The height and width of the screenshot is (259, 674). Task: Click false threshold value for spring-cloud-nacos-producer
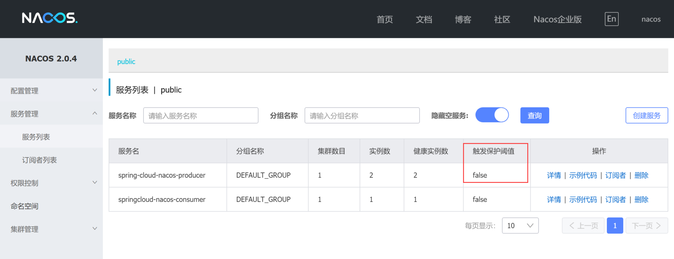[x=480, y=175]
